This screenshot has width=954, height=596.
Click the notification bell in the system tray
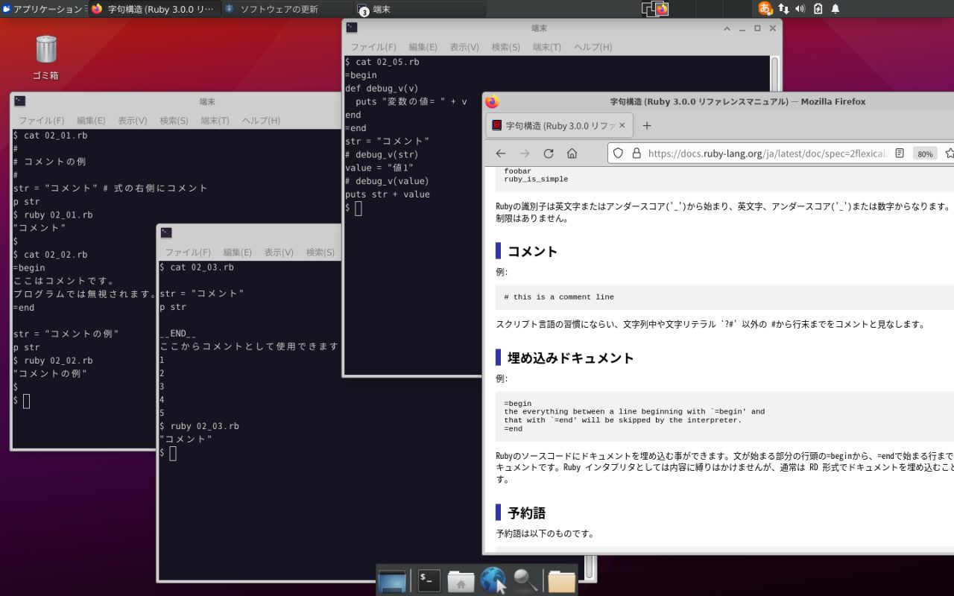coord(835,10)
